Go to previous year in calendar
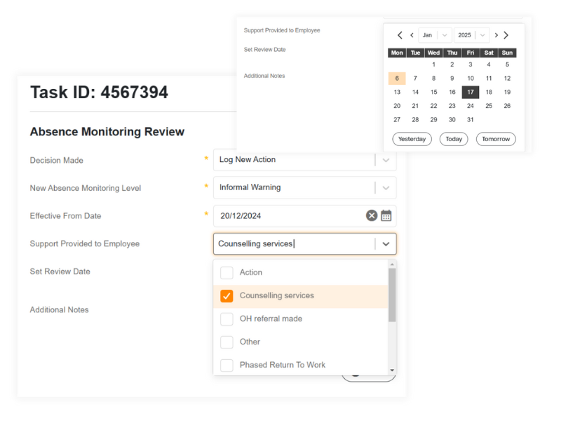561x421 pixels. point(400,35)
